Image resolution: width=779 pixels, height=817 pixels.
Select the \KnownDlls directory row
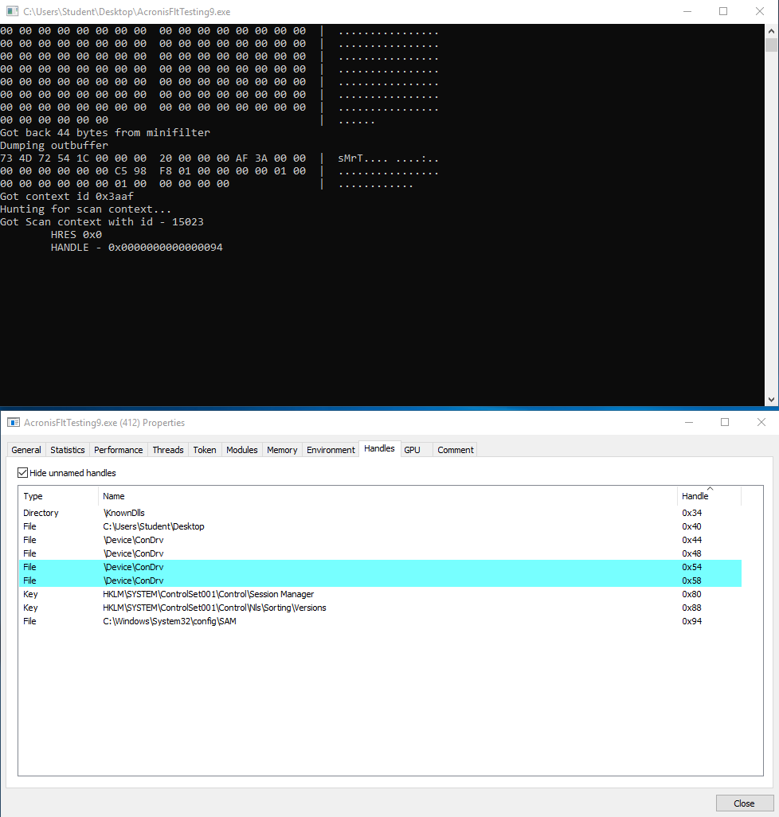tap(381, 513)
